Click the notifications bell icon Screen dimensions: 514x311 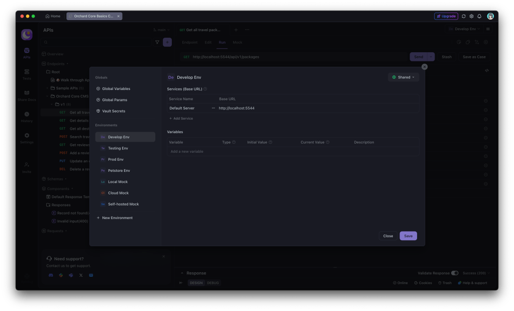[x=479, y=16]
